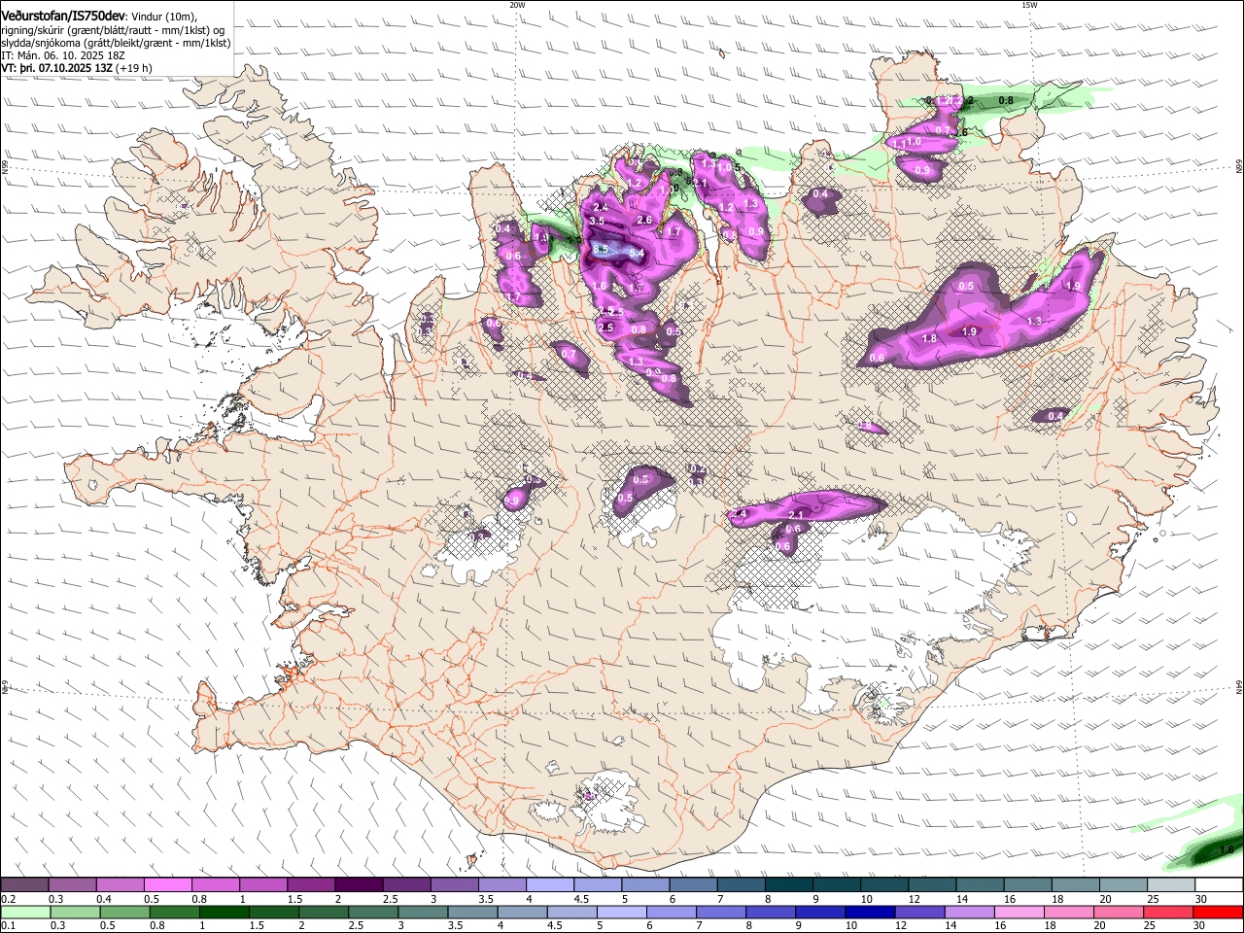Pick the lilac swatch at lower 14
This screenshot has width=1244, height=933.
pos(969,913)
